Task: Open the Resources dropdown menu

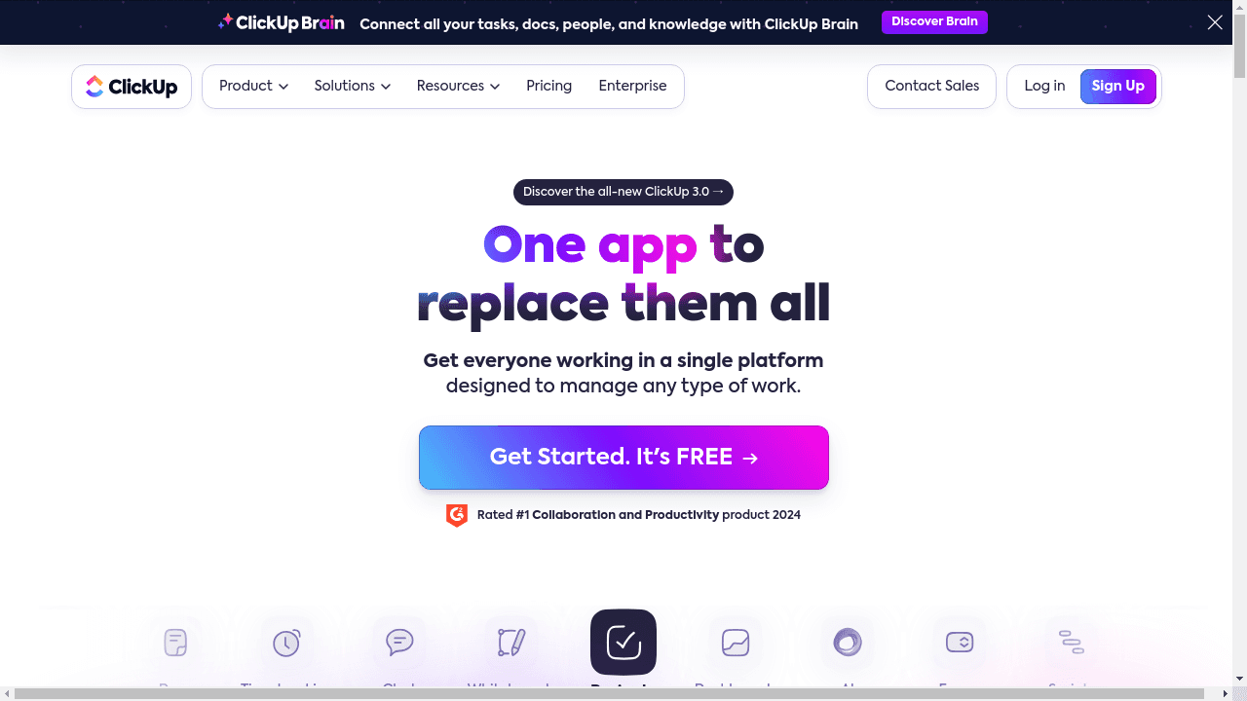Action: click(x=458, y=86)
